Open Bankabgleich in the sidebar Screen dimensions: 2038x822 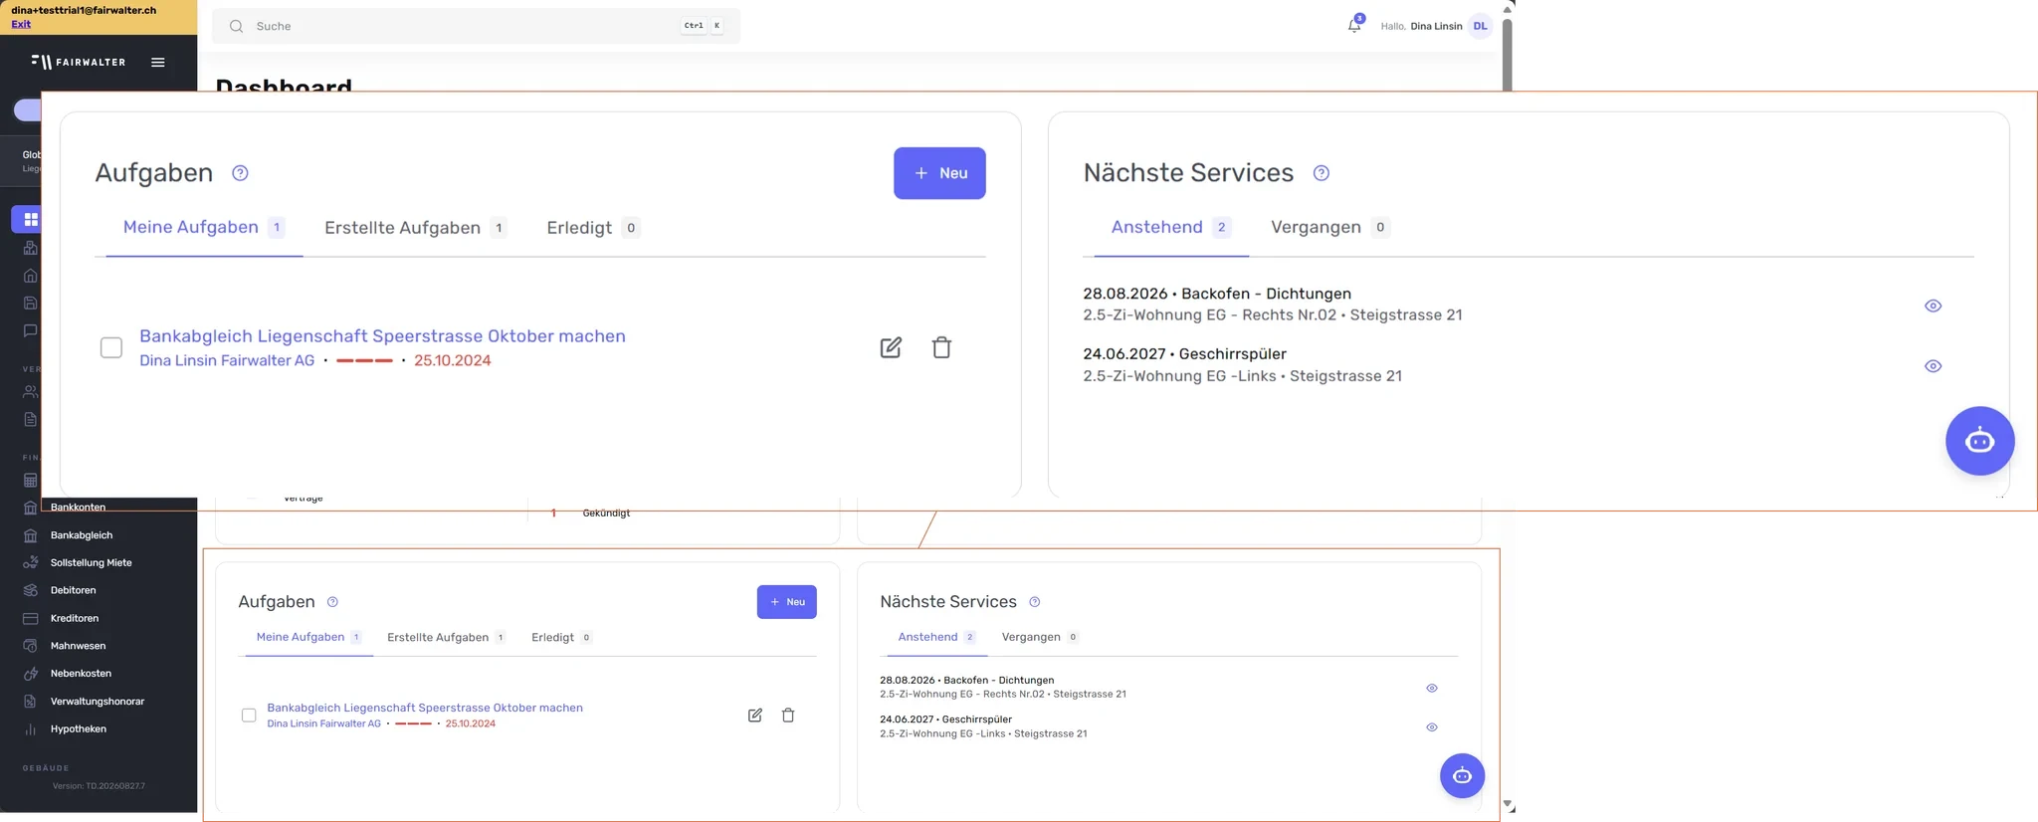[x=82, y=535]
